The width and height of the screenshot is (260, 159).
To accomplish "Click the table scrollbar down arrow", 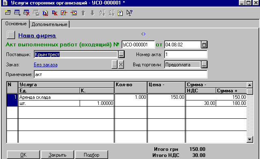I will click(x=250, y=139).
